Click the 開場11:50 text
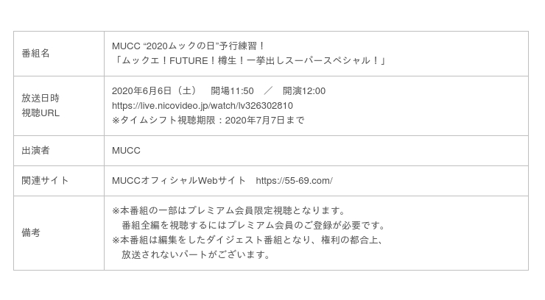This screenshot has height=300, width=545. pos(232,91)
